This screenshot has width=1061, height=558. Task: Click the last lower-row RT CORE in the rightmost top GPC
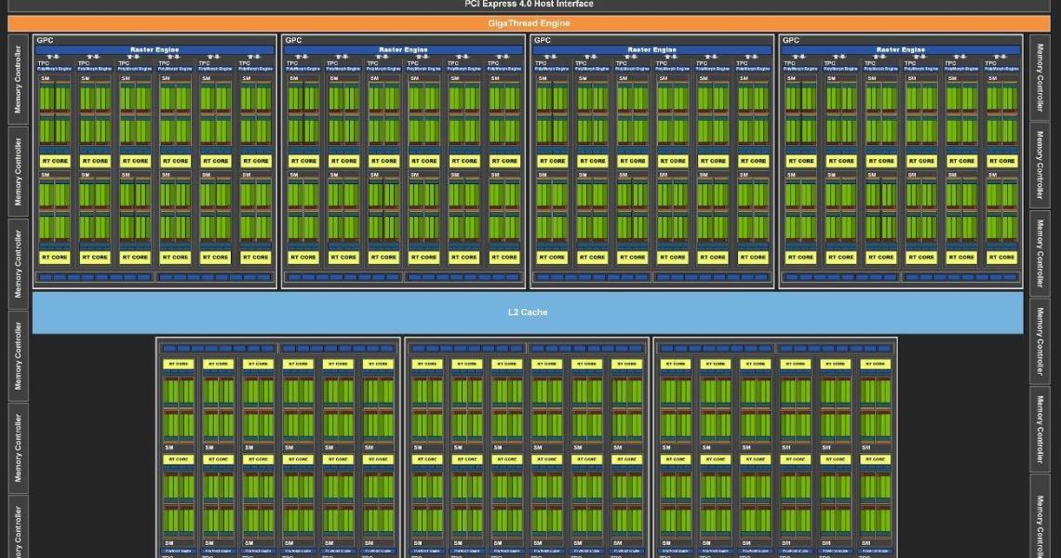point(1001,258)
